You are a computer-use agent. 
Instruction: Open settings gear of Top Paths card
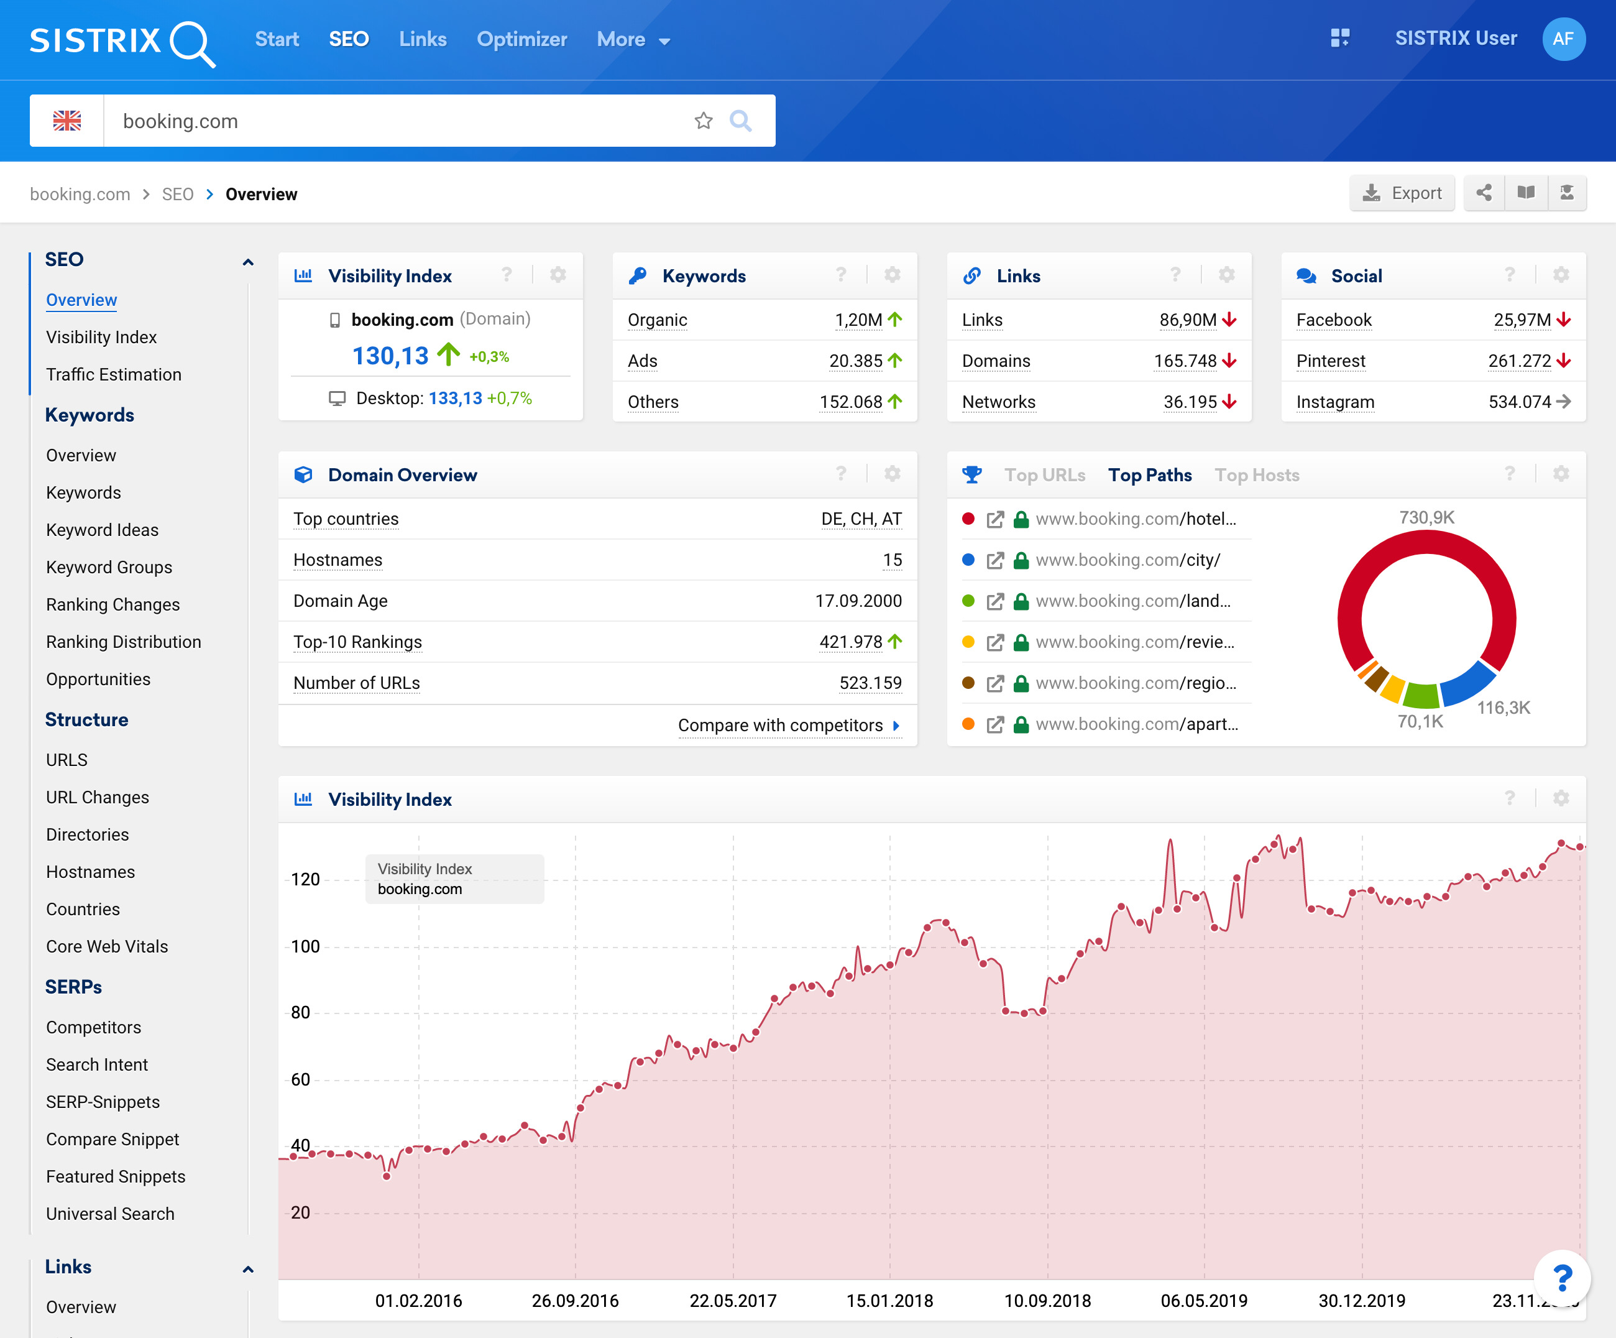click(x=1561, y=473)
